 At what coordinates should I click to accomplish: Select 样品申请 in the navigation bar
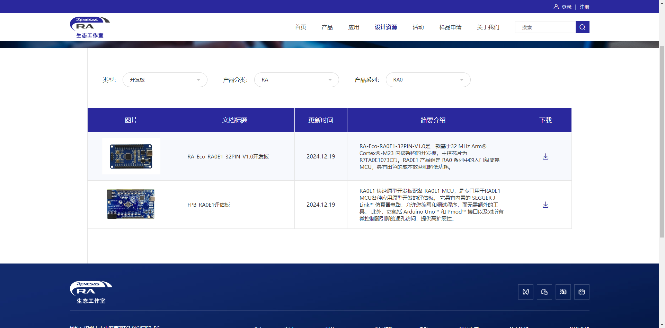(x=450, y=27)
